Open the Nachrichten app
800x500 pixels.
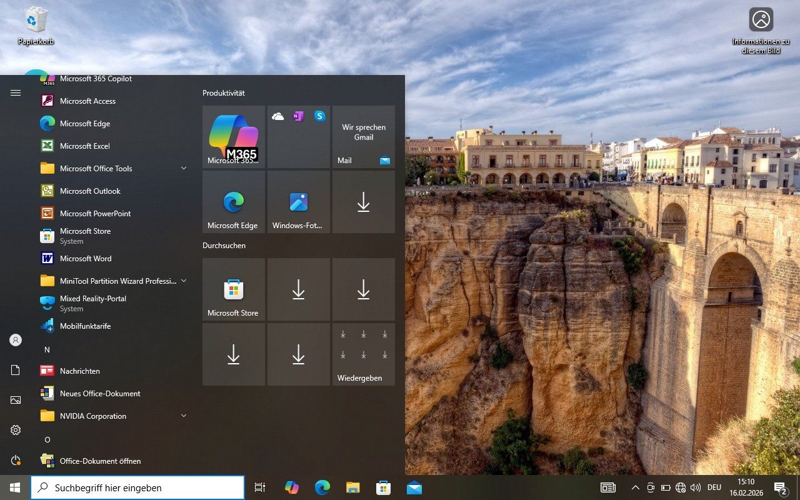click(x=114, y=371)
